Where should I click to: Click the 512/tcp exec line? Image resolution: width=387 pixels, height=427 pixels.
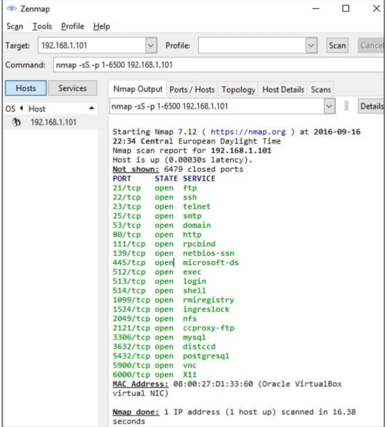coord(157,272)
